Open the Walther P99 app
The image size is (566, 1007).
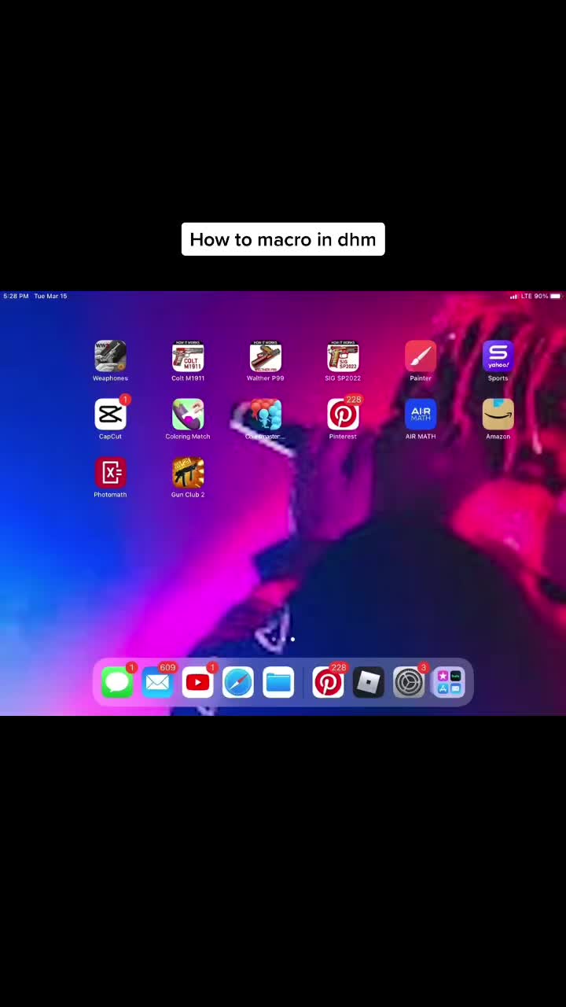click(x=266, y=356)
